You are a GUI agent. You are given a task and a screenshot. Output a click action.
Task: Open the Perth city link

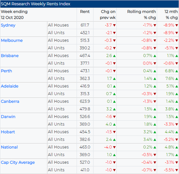(6, 71)
